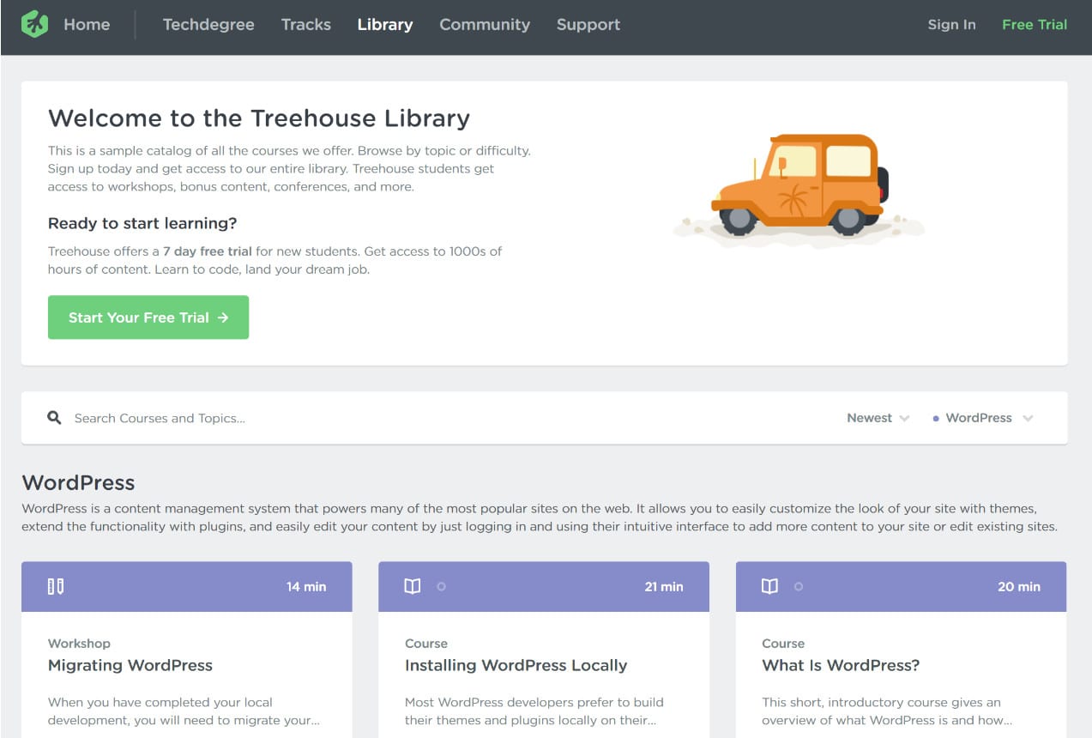The height and width of the screenshot is (738, 1092).
Task: Open the WordPress topic filter dropdown
Action: [982, 418]
